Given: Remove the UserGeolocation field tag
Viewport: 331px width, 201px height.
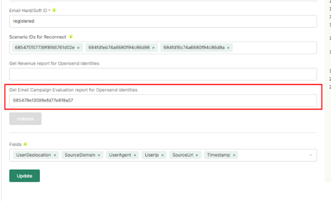Looking at the screenshot, I should pos(55,155).
